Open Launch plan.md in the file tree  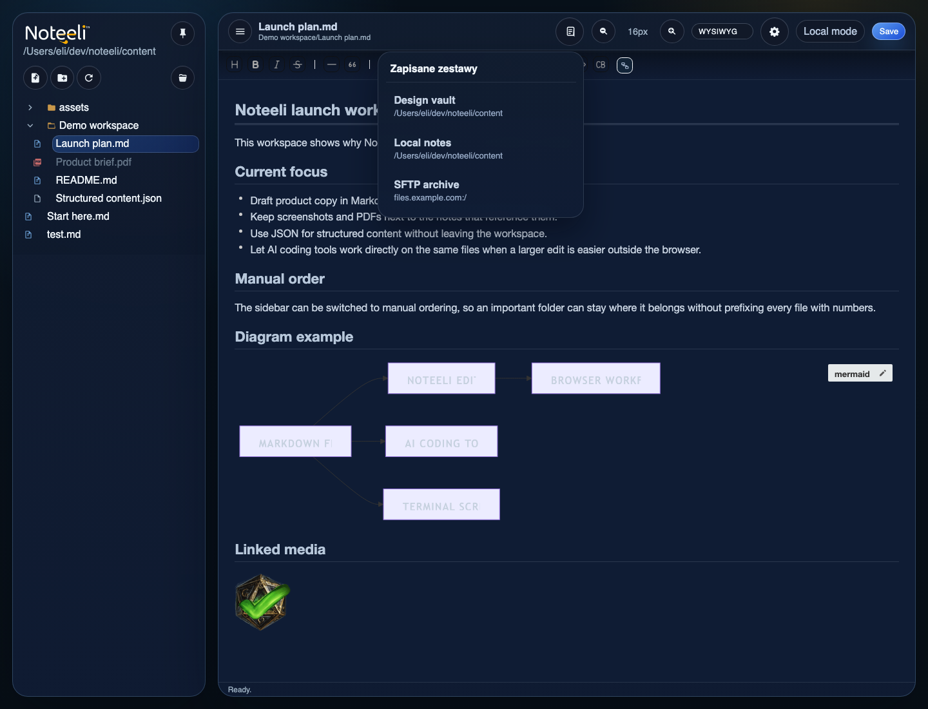point(125,144)
